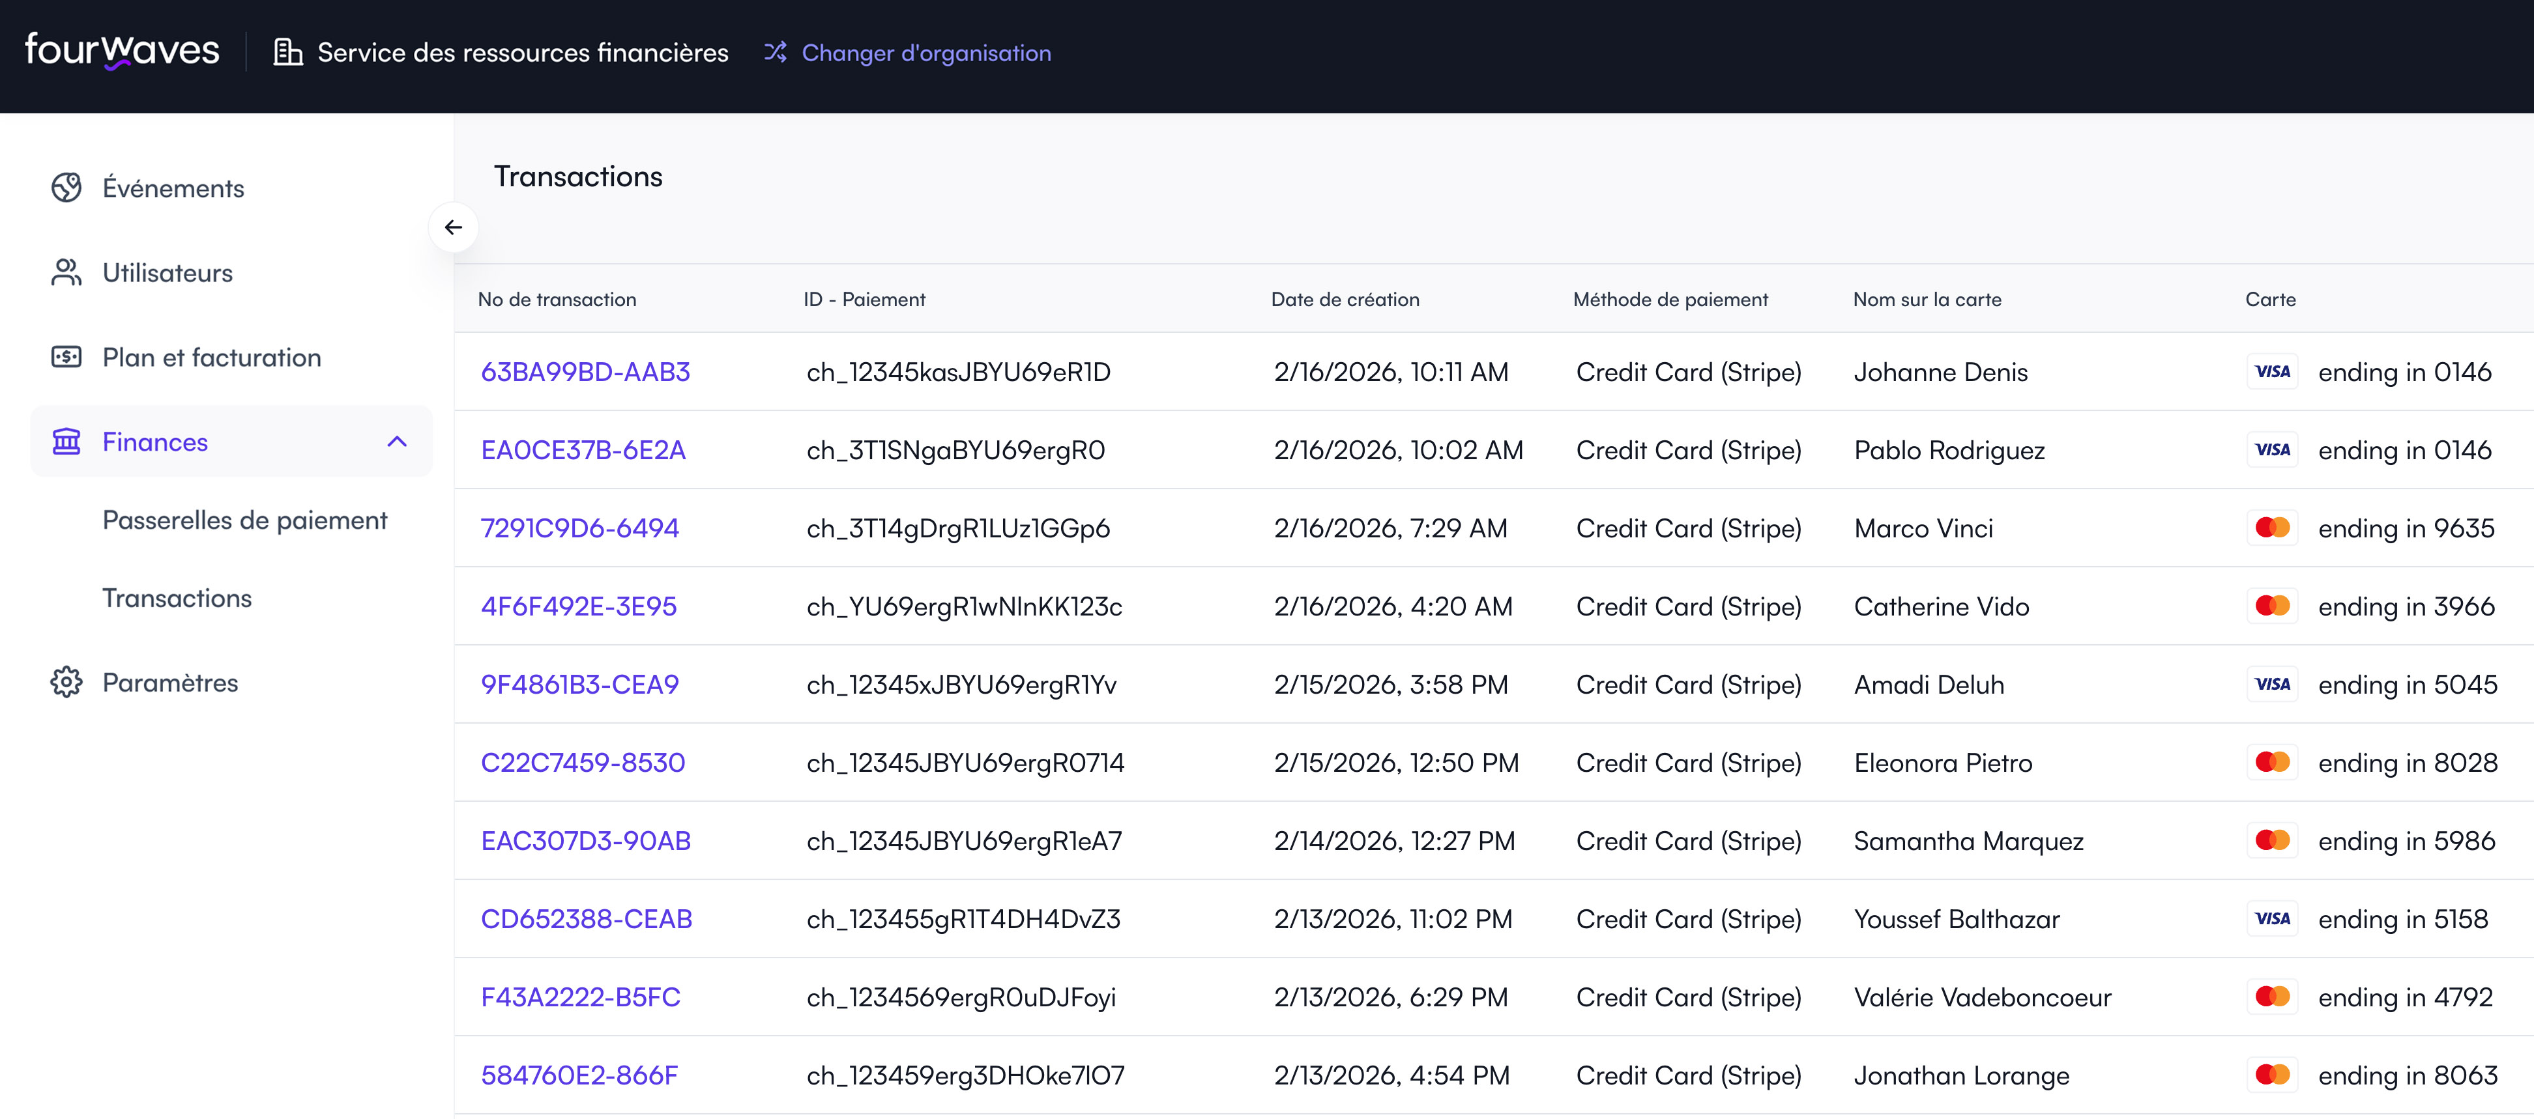Select the Événements globe icon
Viewport: 2534px width, 1119px height.
coord(67,187)
